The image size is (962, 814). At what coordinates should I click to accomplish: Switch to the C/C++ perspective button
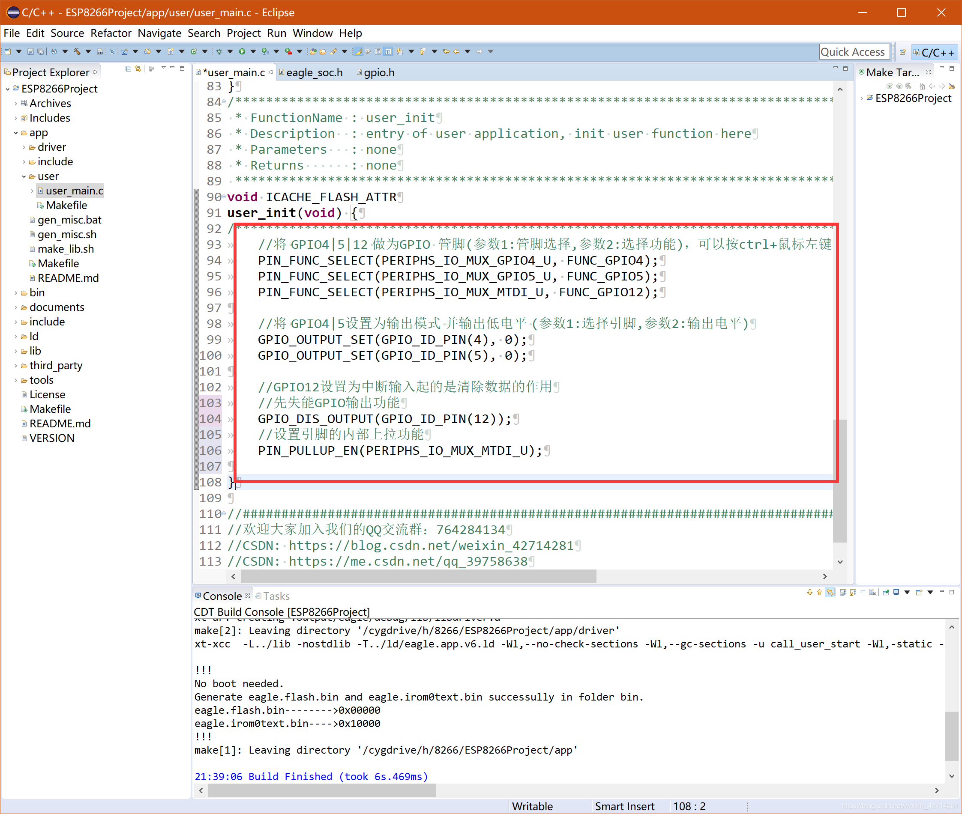tap(935, 52)
